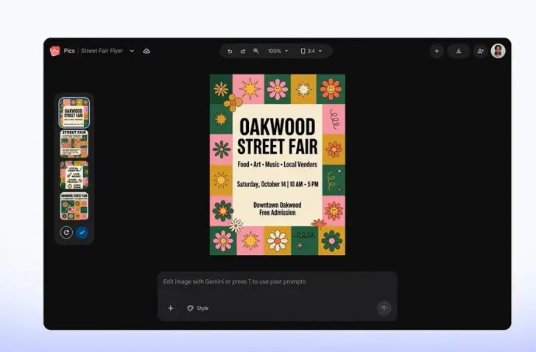This screenshot has width=536, height=352.
Task: Select the second flyer variation thumbnail
Action: click(74, 144)
